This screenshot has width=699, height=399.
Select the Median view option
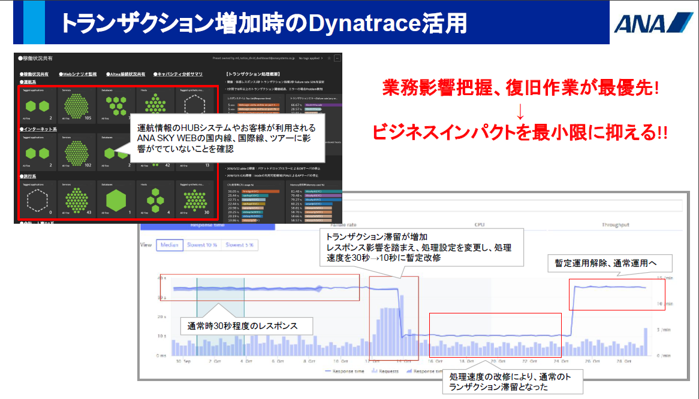click(x=170, y=245)
